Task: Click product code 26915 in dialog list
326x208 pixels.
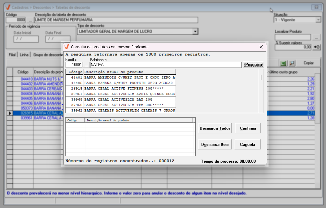Action: (x=77, y=89)
